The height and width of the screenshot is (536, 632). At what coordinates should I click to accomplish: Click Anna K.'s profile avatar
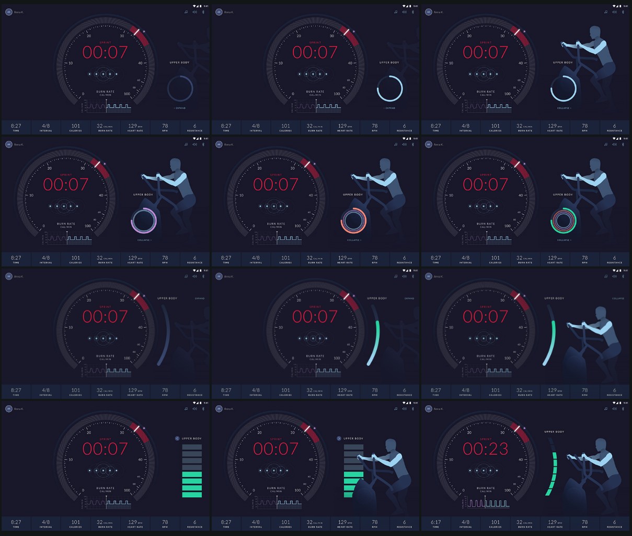click(x=8, y=12)
